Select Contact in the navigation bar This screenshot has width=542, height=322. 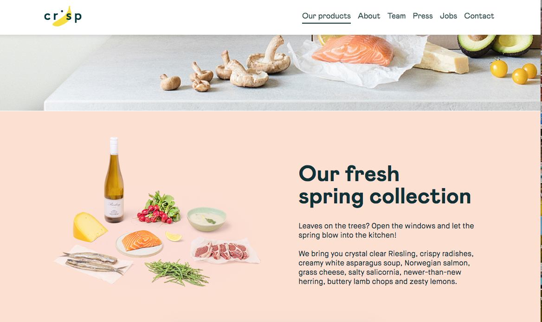(479, 16)
